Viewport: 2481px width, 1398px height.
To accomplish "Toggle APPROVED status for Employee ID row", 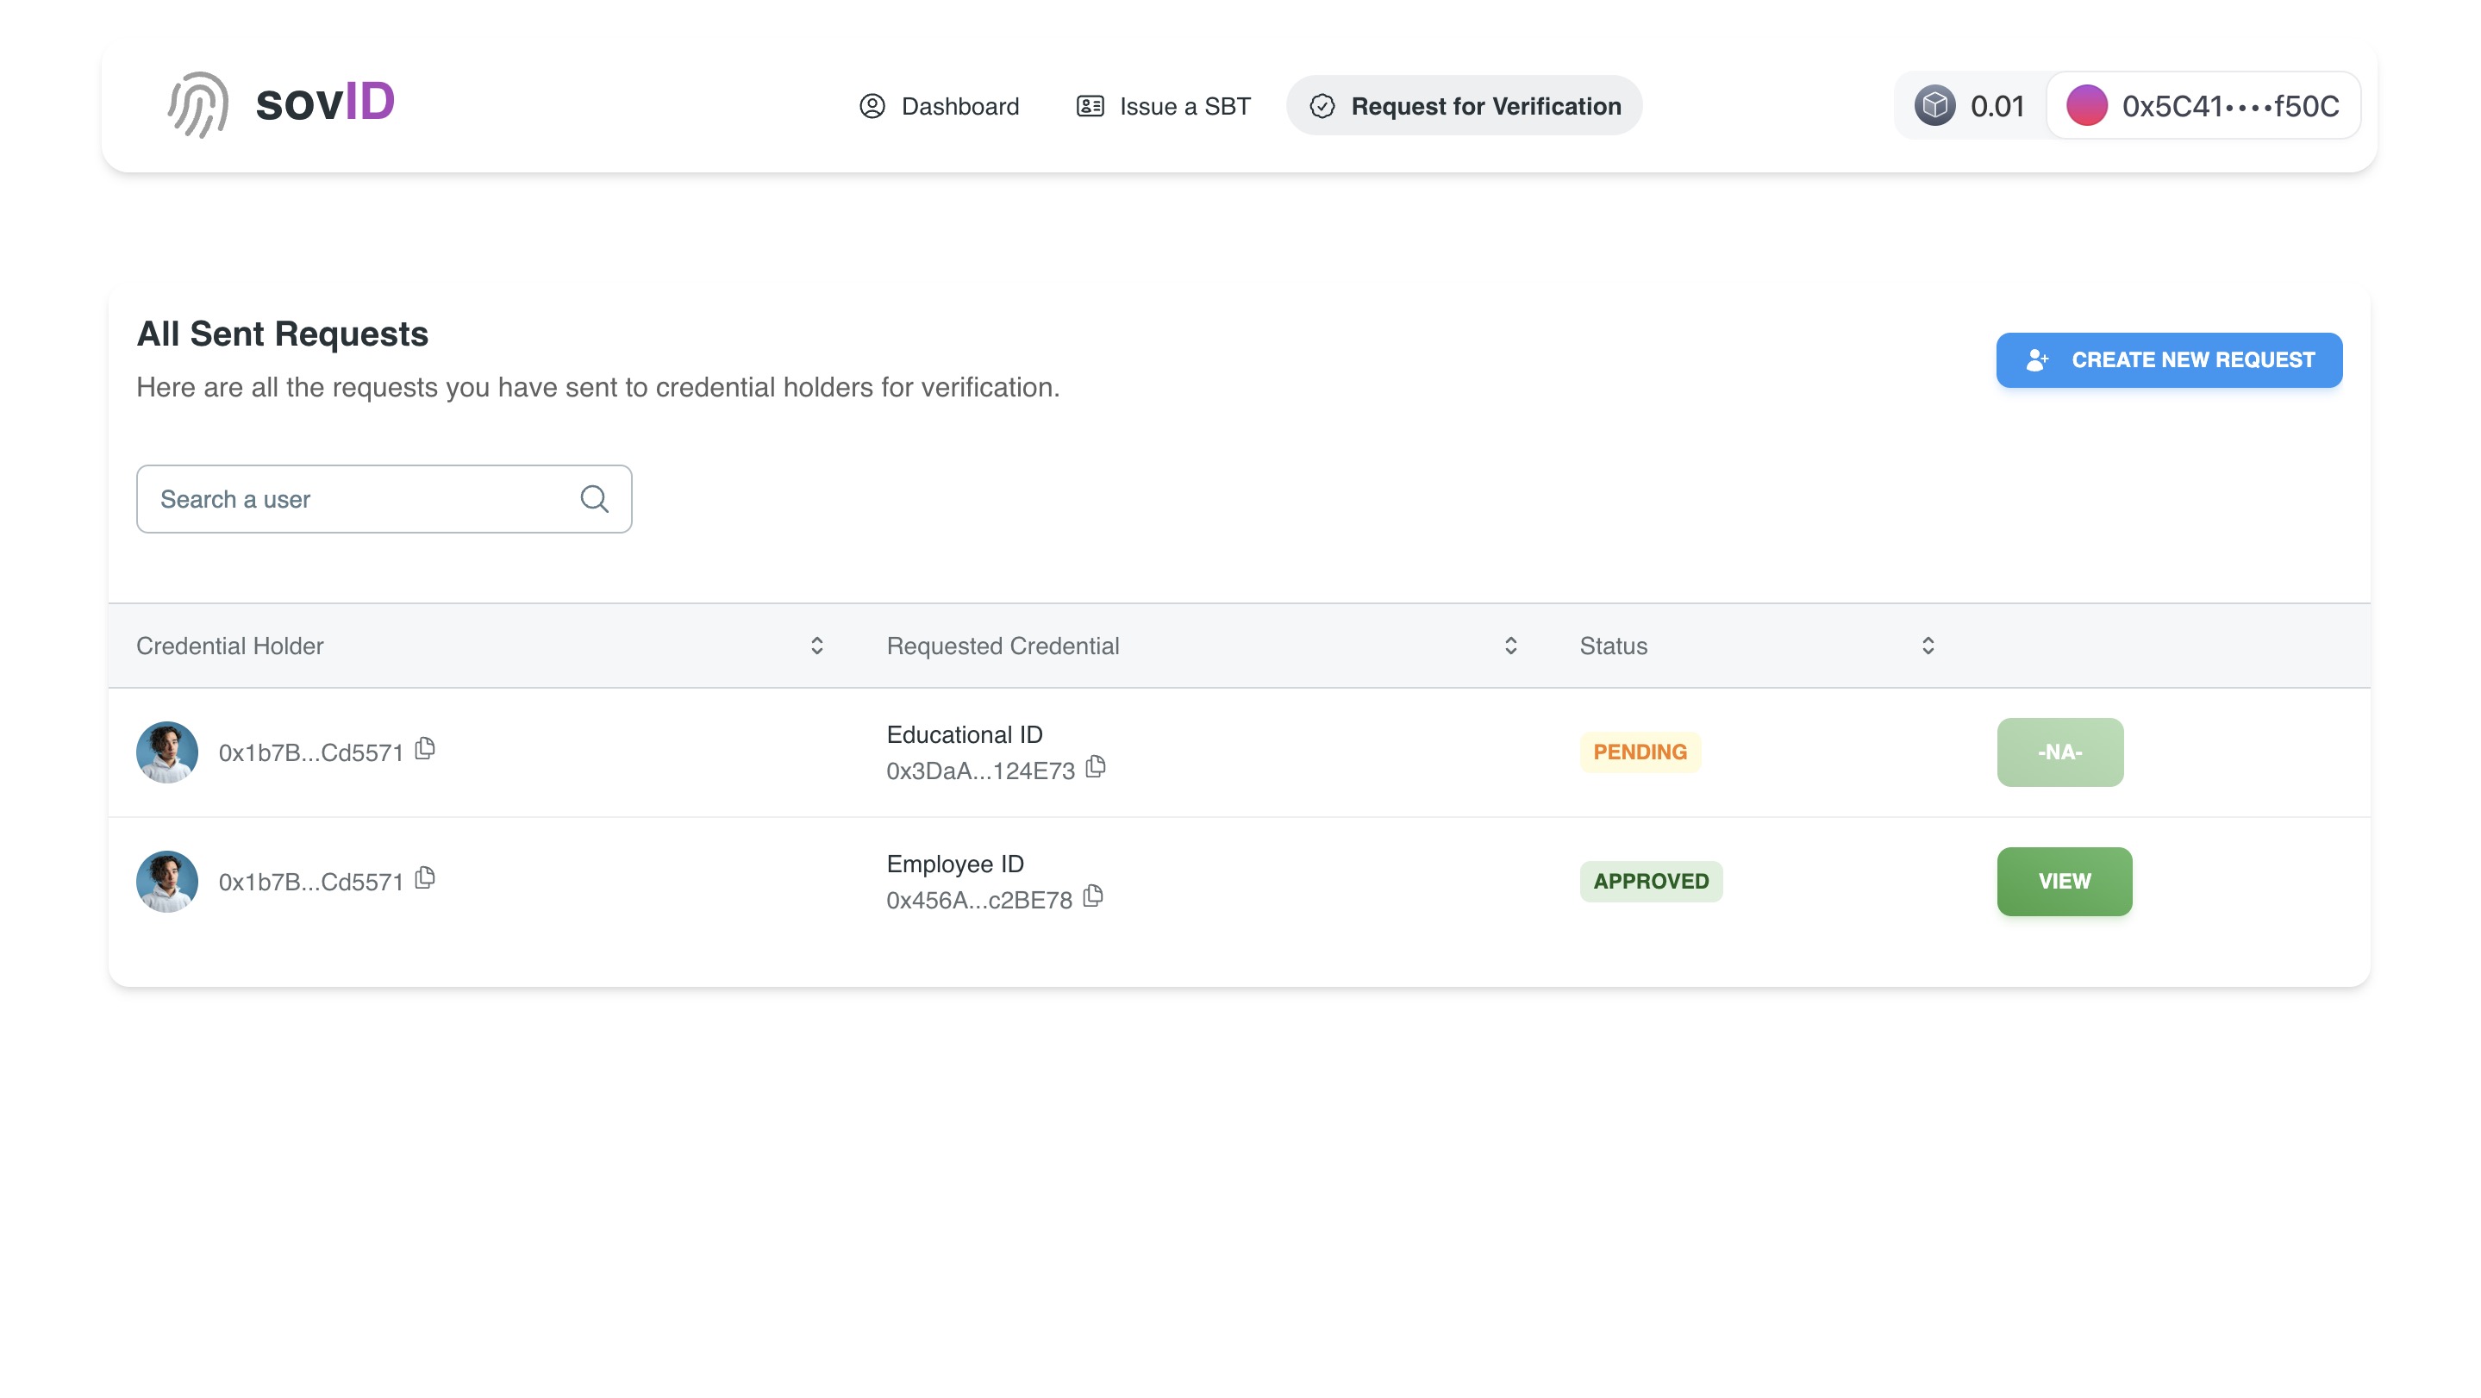I will [1651, 882].
